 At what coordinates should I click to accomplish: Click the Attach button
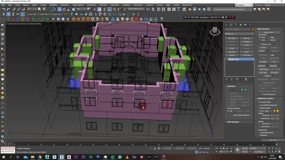261,51
